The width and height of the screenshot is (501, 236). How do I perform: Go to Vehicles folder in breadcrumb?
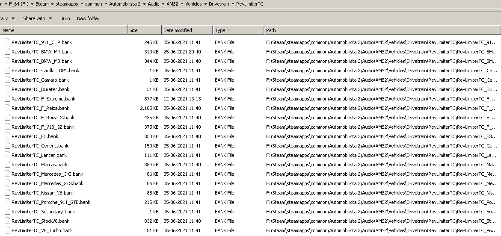193,4
